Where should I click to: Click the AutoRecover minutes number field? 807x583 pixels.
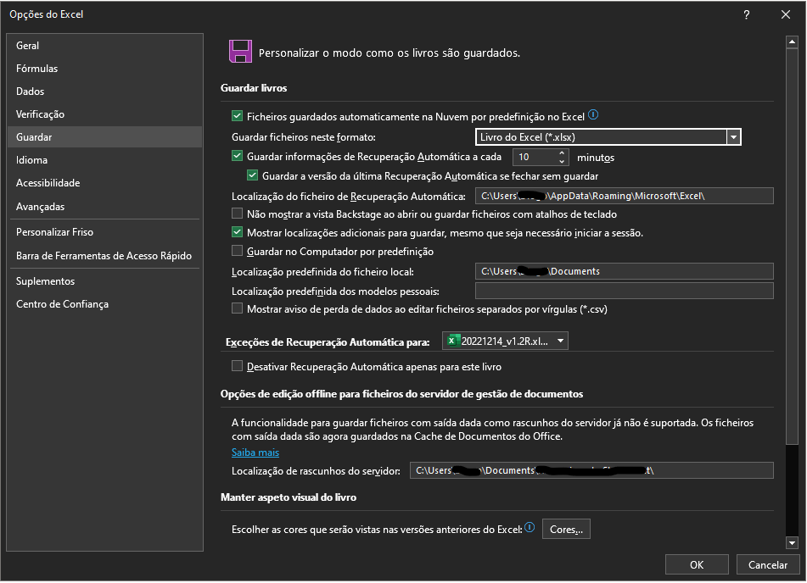pos(535,157)
